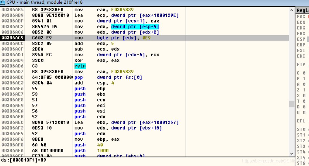This screenshot has height=166, width=309.
Task: Click hex bytes B8 39583BF0 at 003B6AB4
Action: click(x=48, y=10)
